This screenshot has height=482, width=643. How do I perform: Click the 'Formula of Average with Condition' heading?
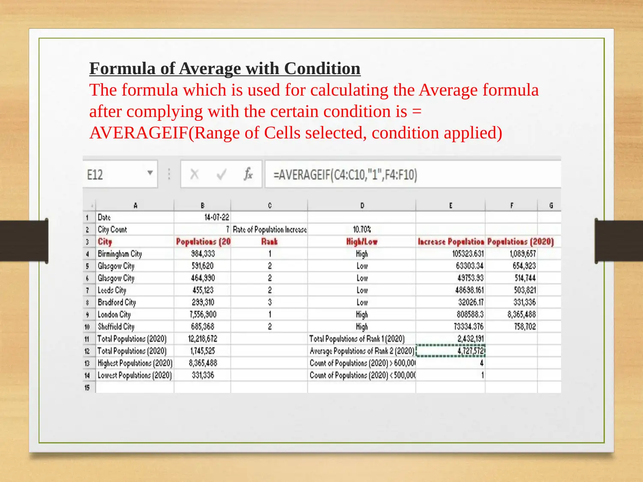point(225,69)
